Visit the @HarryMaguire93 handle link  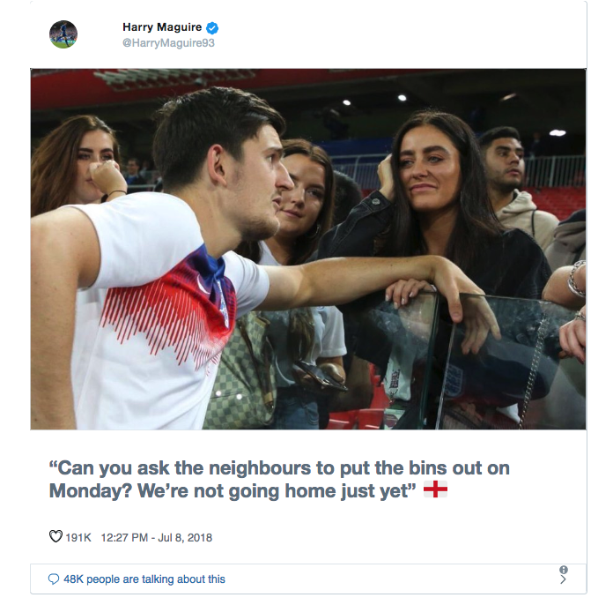pos(168,42)
